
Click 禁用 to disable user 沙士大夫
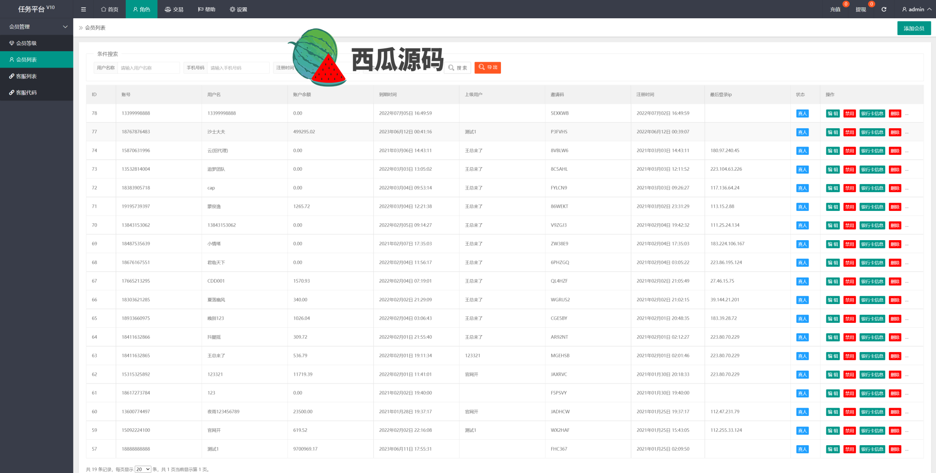[x=849, y=132]
